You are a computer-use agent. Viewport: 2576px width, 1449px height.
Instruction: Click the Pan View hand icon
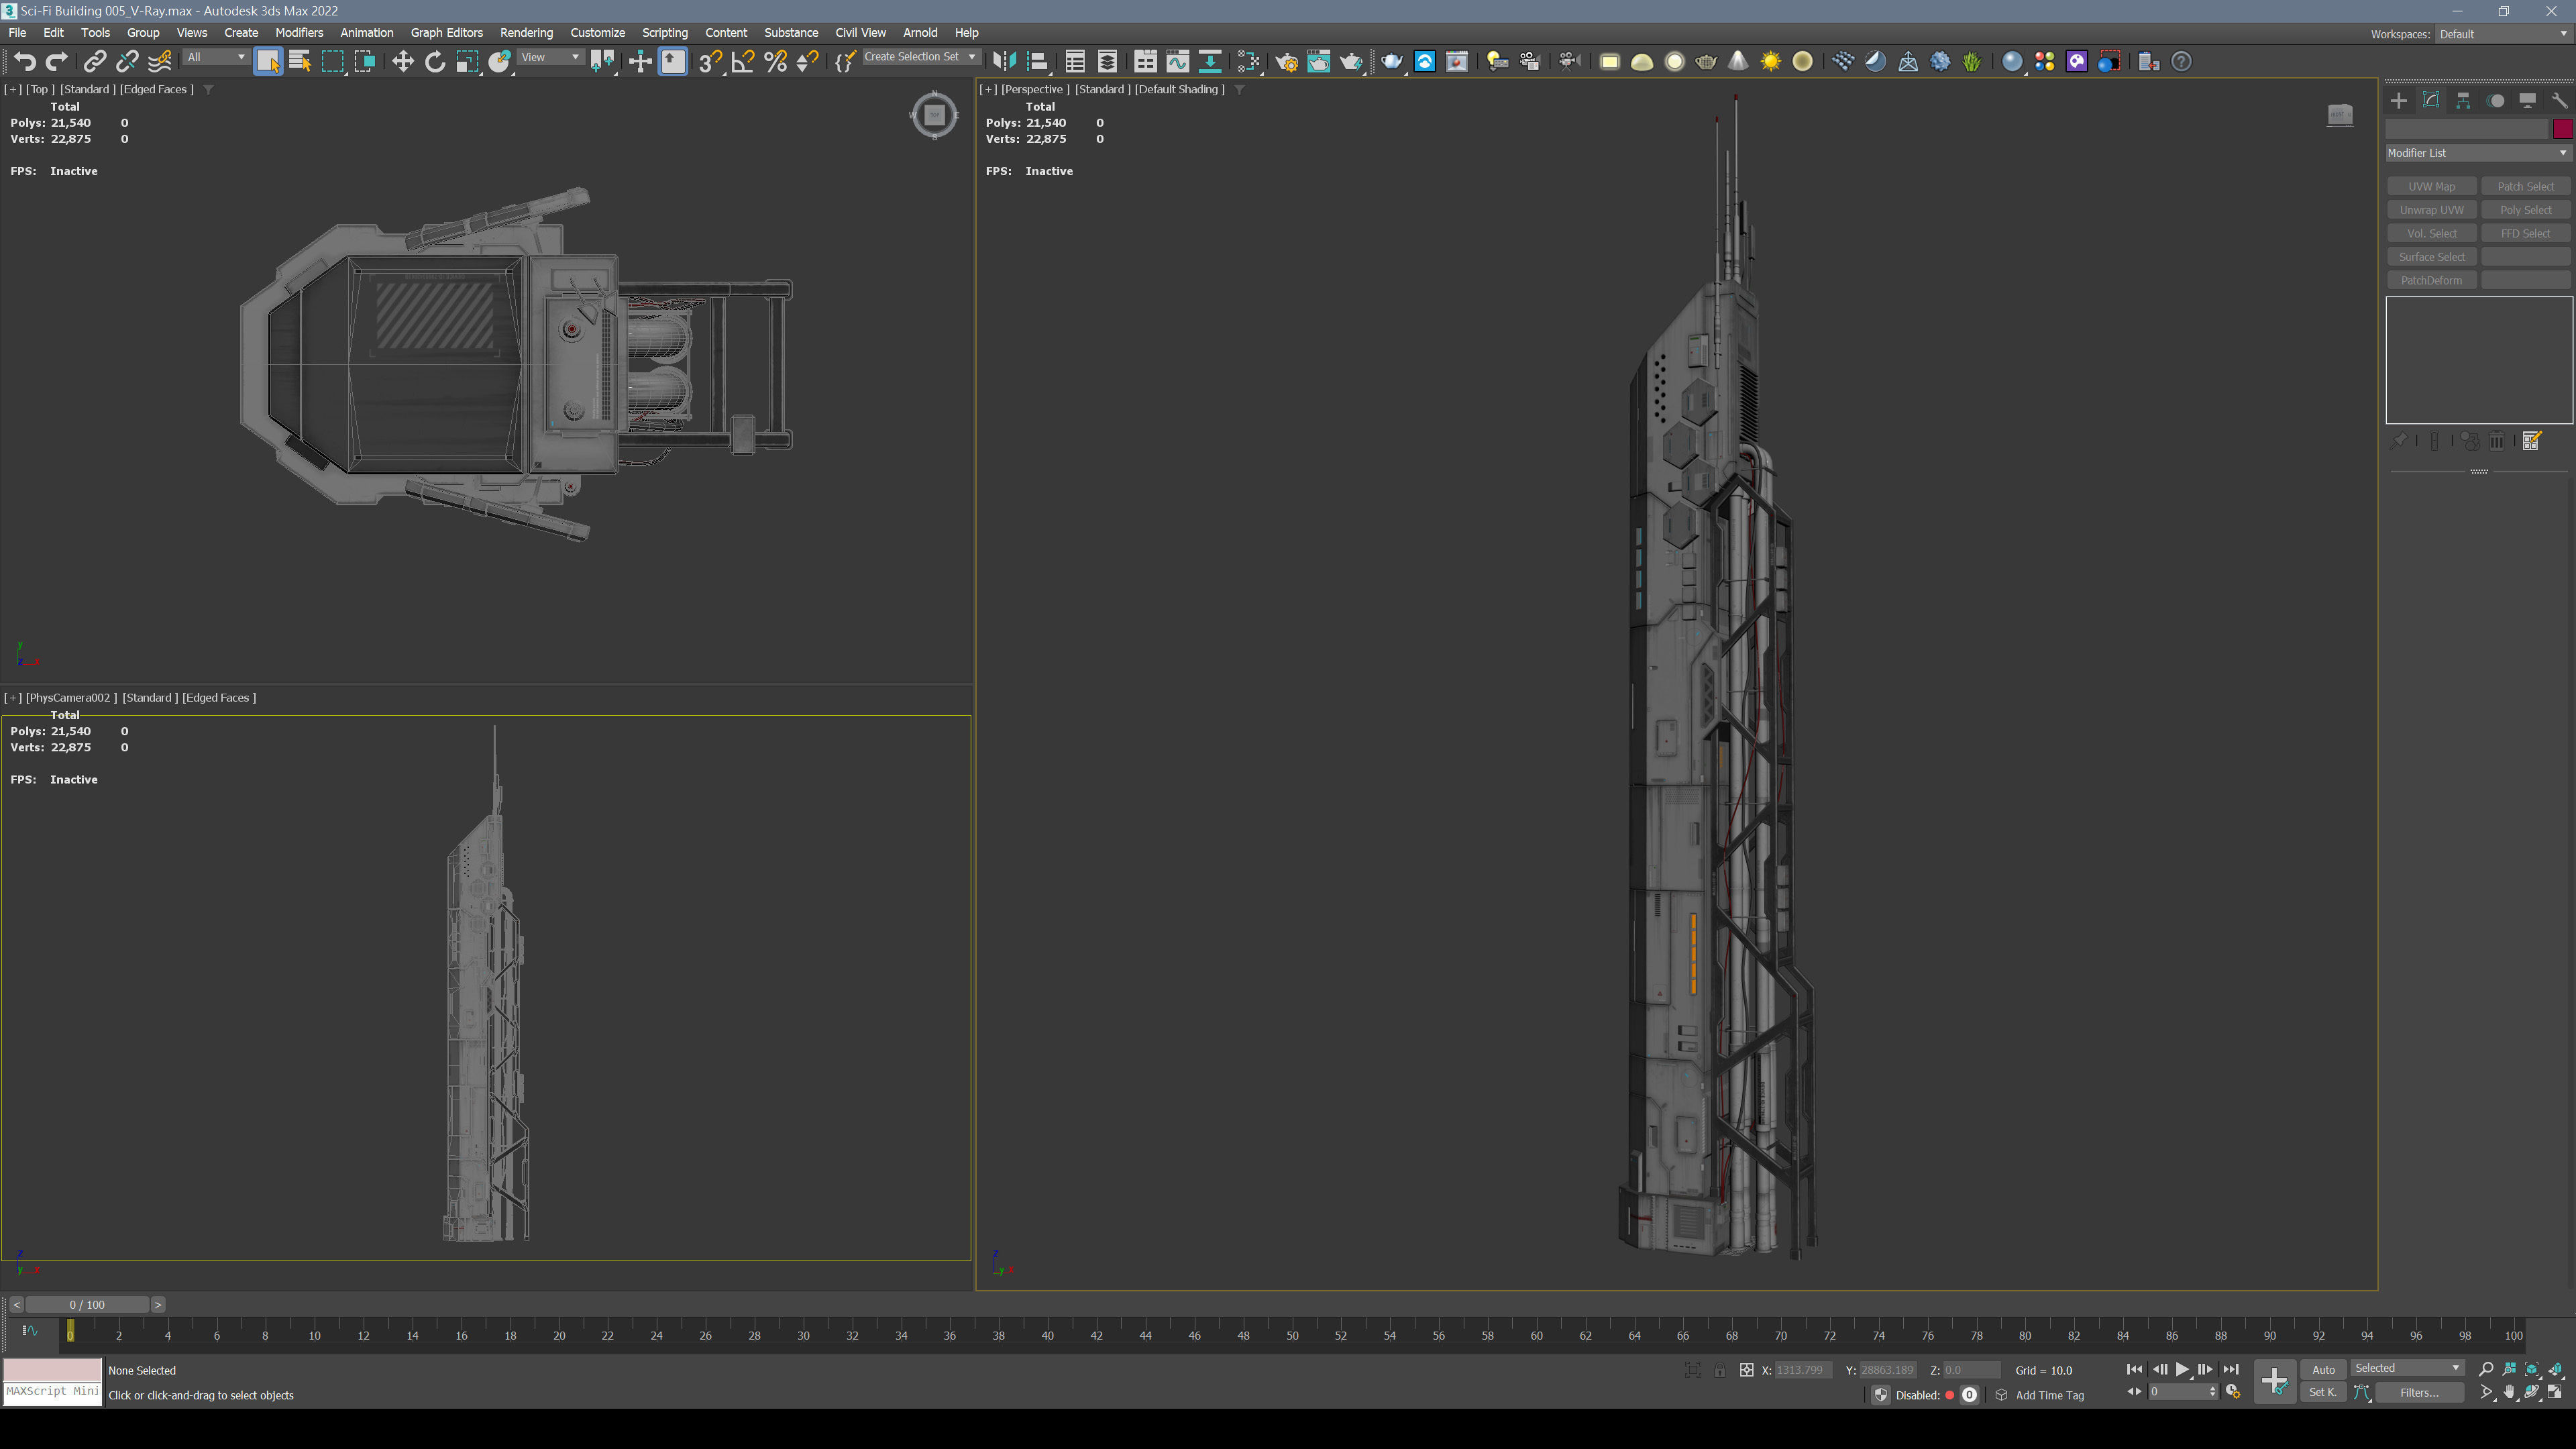(2509, 1392)
